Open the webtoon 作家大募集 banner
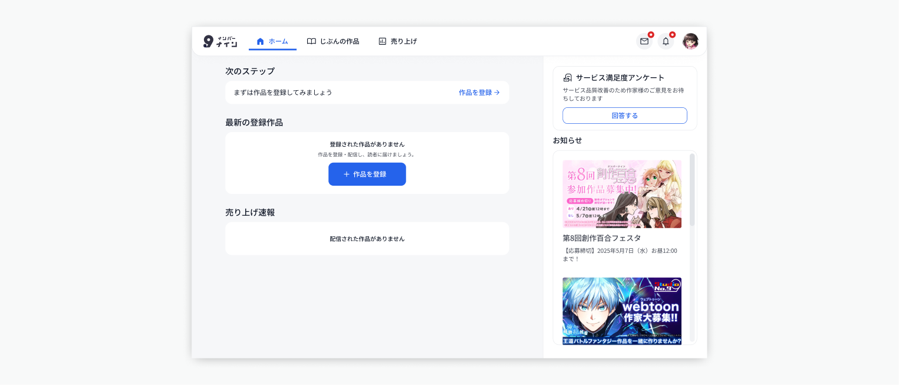 pyautogui.click(x=622, y=310)
